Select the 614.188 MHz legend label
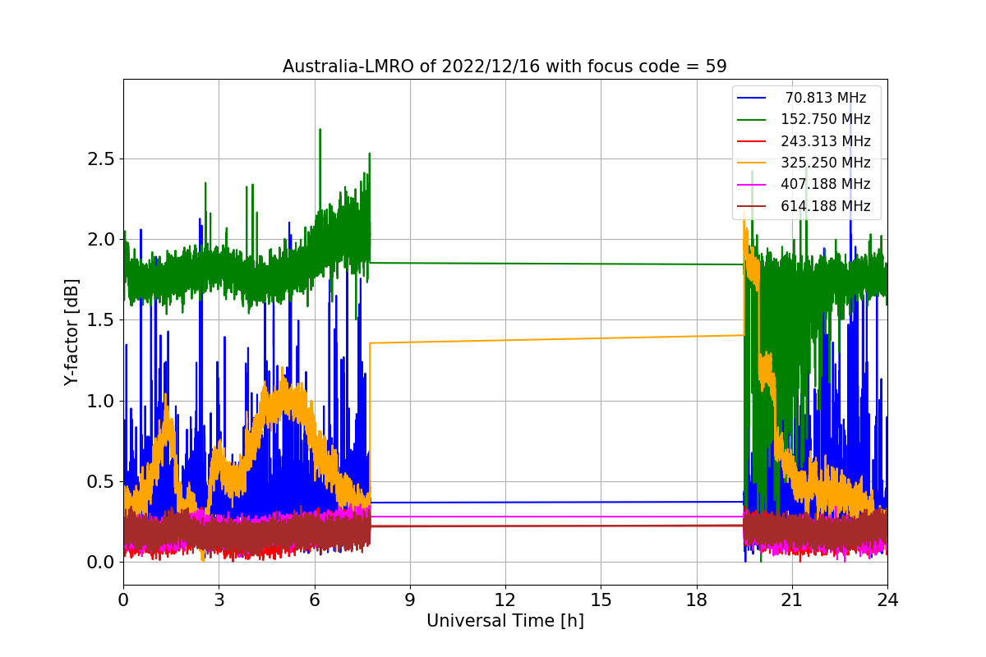986x657 pixels. coord(826,206)
